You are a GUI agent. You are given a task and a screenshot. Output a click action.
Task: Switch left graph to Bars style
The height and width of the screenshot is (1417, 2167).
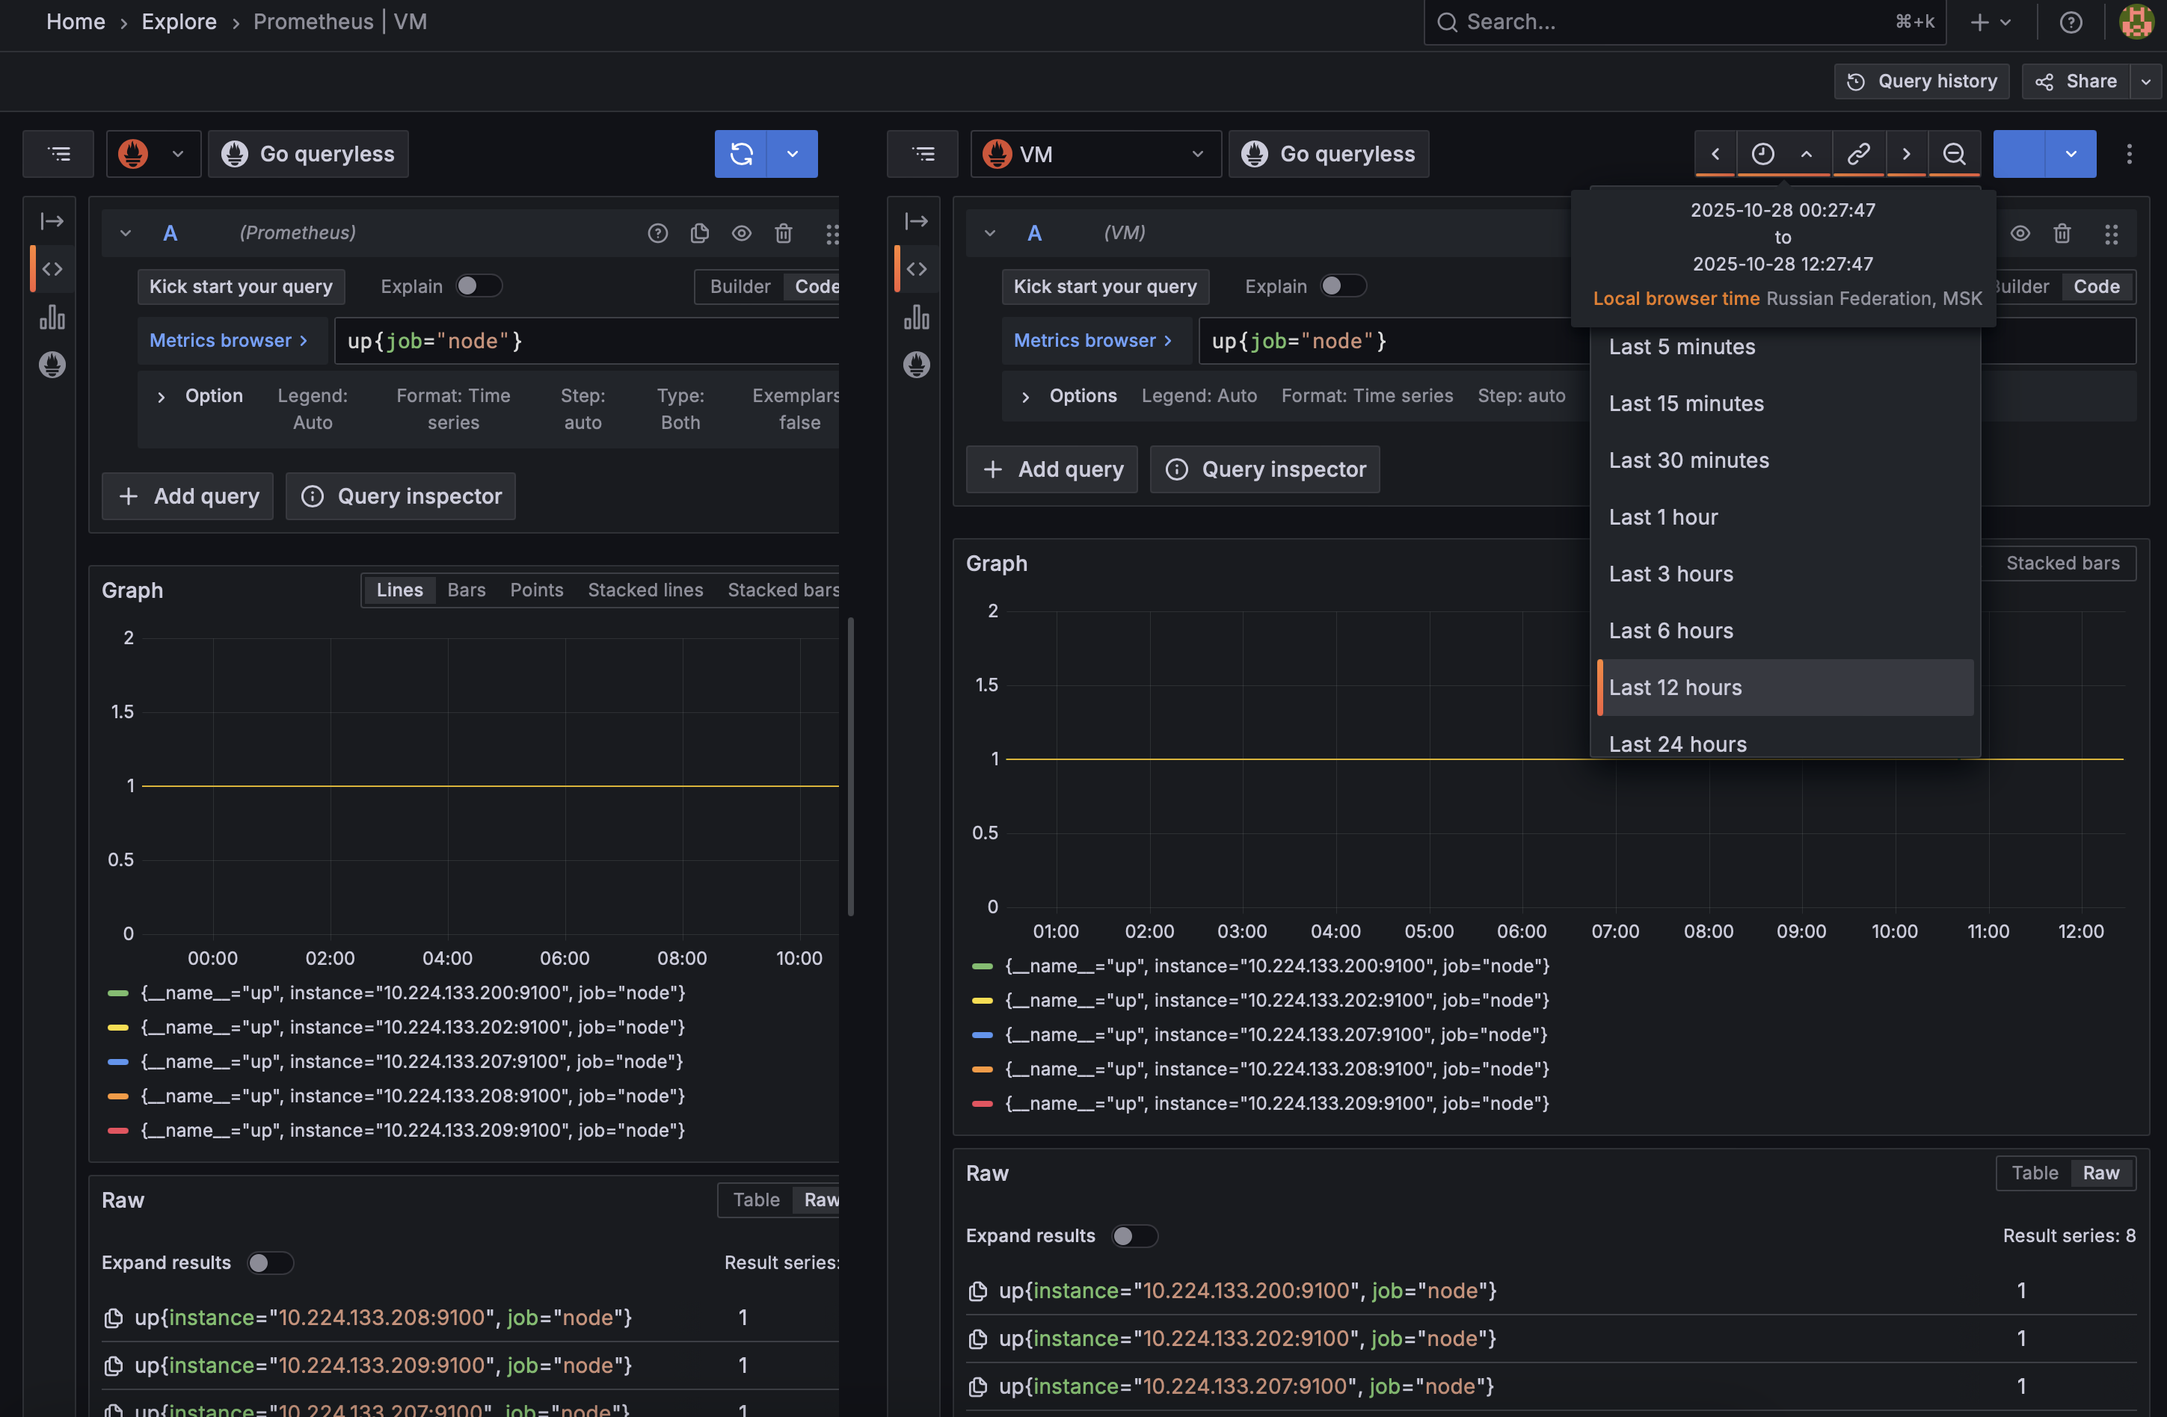[466, 590]
